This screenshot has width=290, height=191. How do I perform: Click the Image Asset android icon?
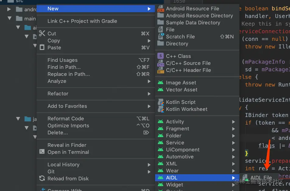161,83
